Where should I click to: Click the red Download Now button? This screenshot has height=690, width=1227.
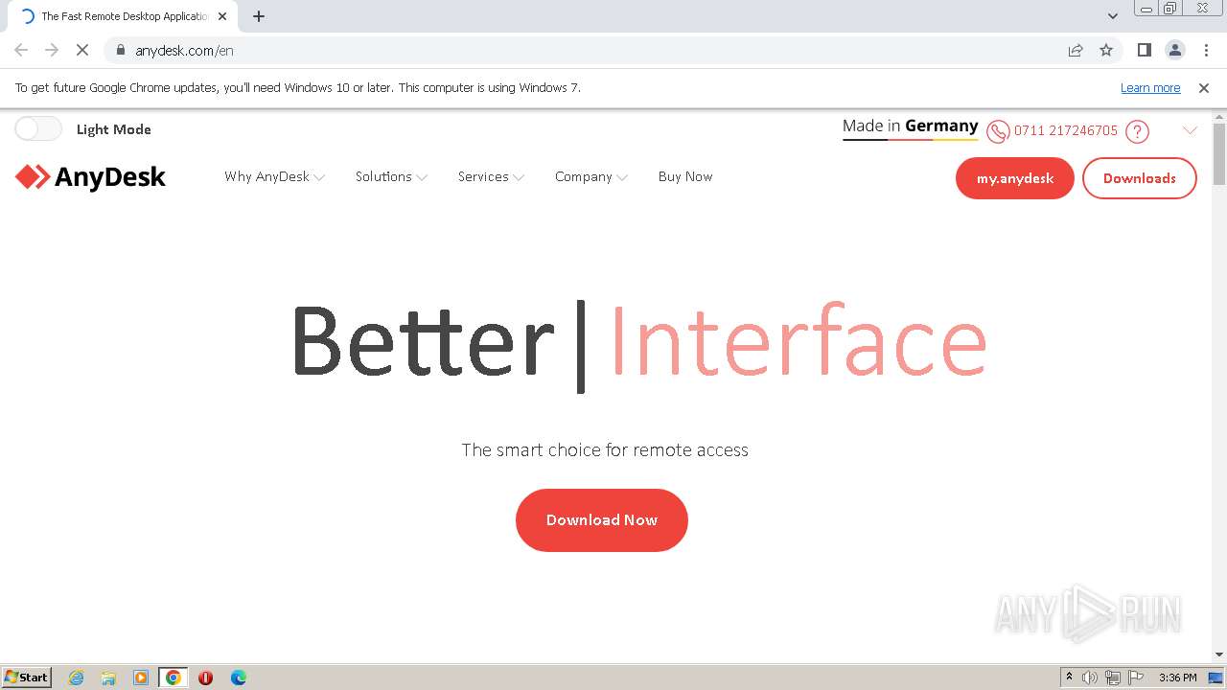pos(602,520)
